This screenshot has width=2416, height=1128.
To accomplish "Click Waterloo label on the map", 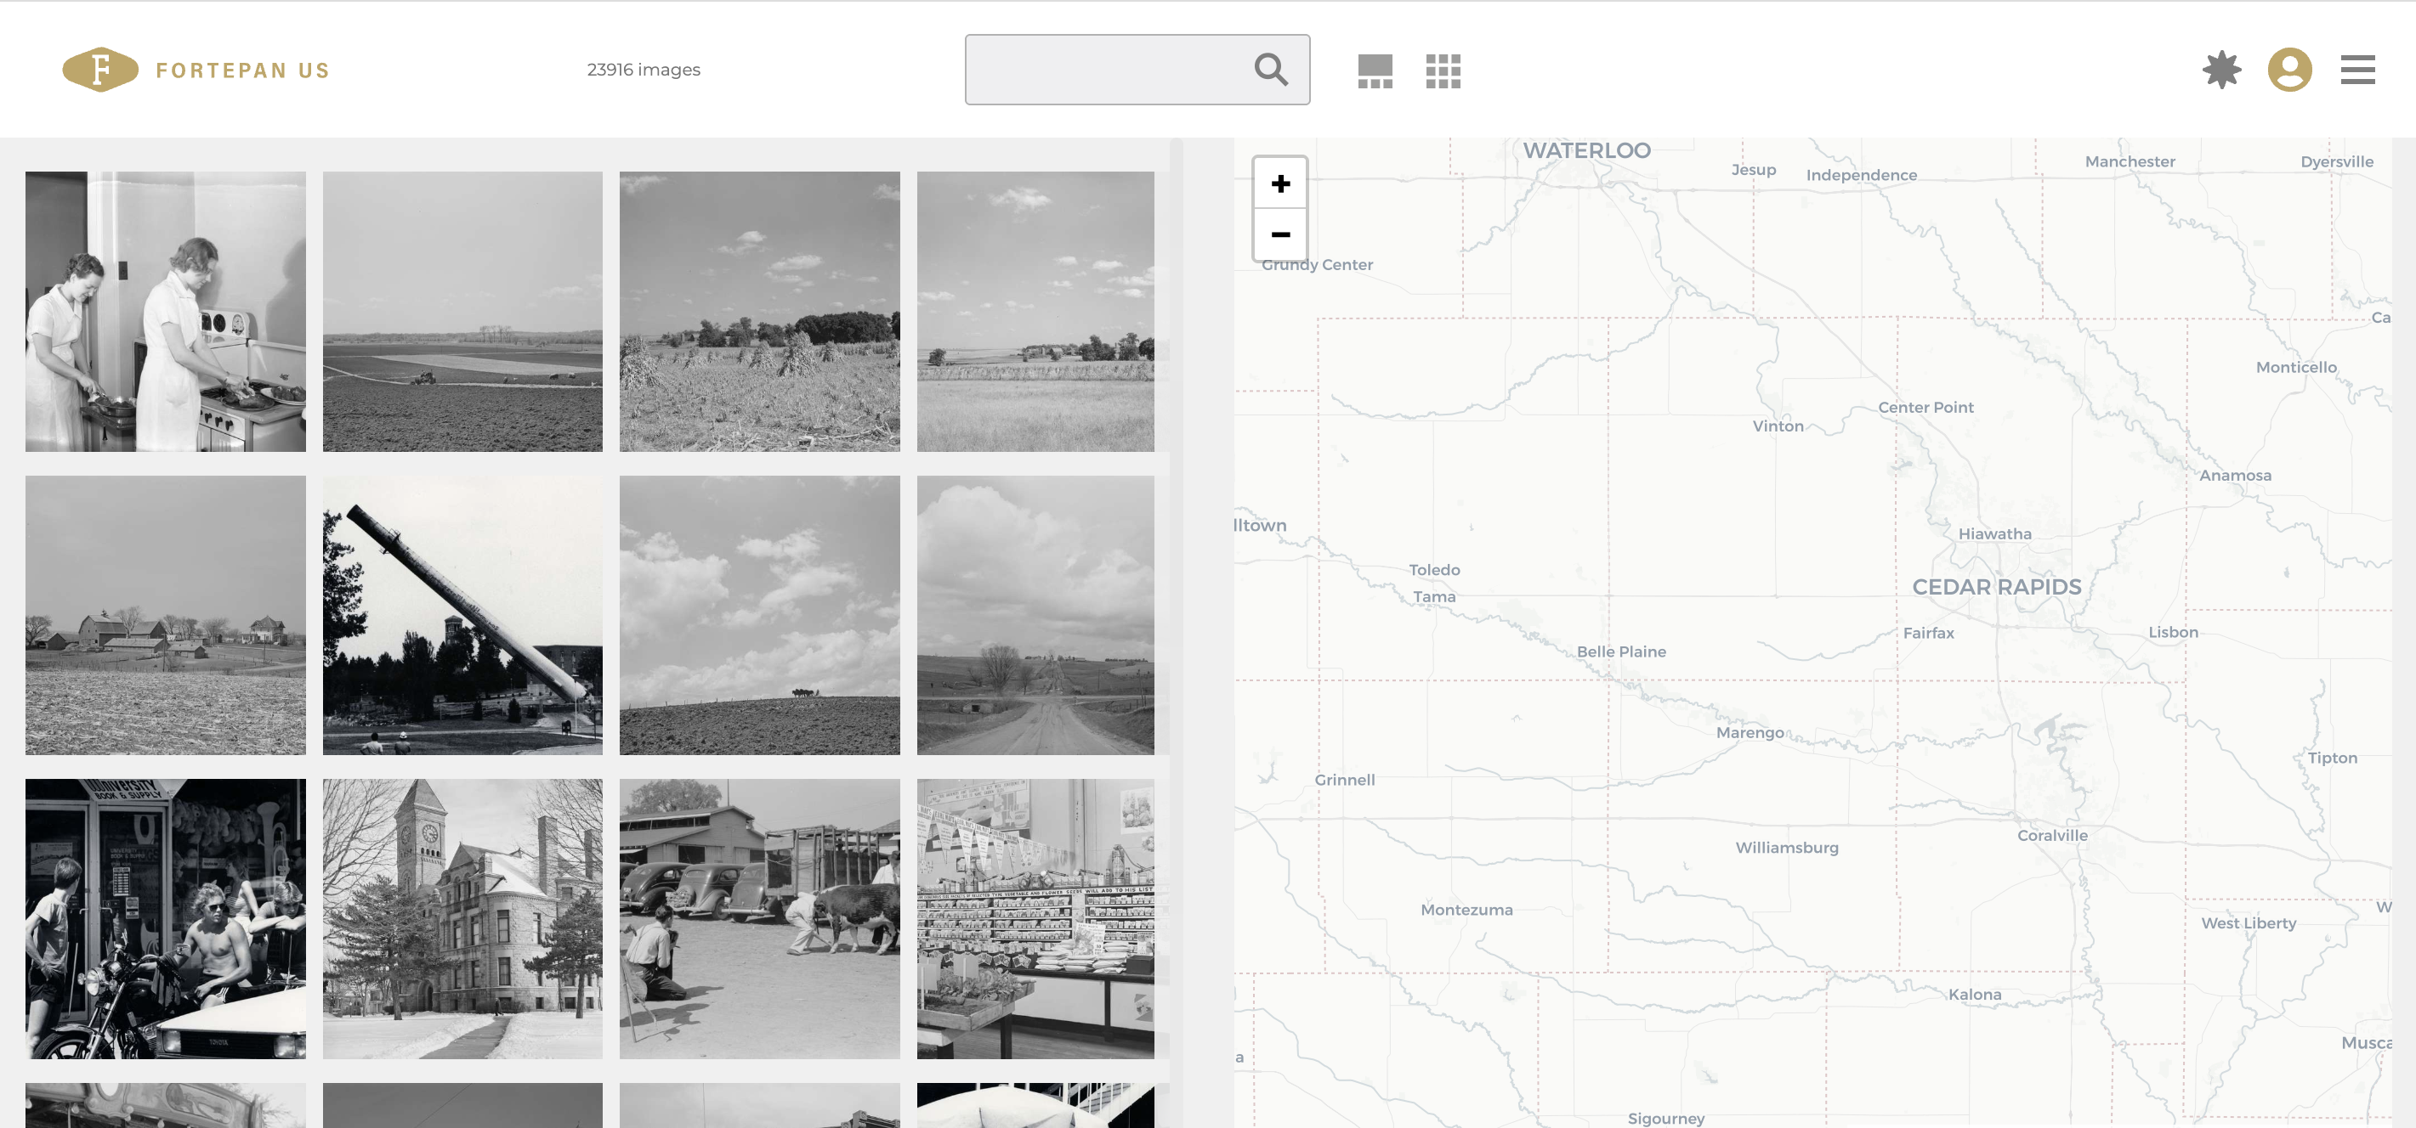I will click(x=1586, y=151).
